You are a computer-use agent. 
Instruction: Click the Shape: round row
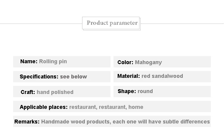tap(162, 92)
